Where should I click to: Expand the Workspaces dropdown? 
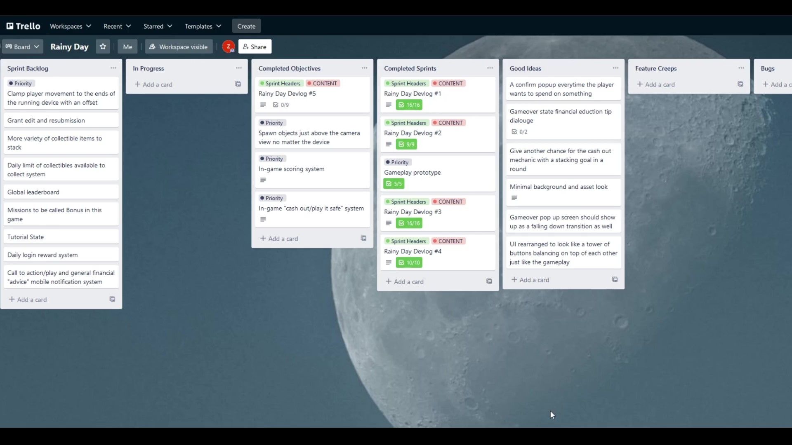click(x=70, y=26)
